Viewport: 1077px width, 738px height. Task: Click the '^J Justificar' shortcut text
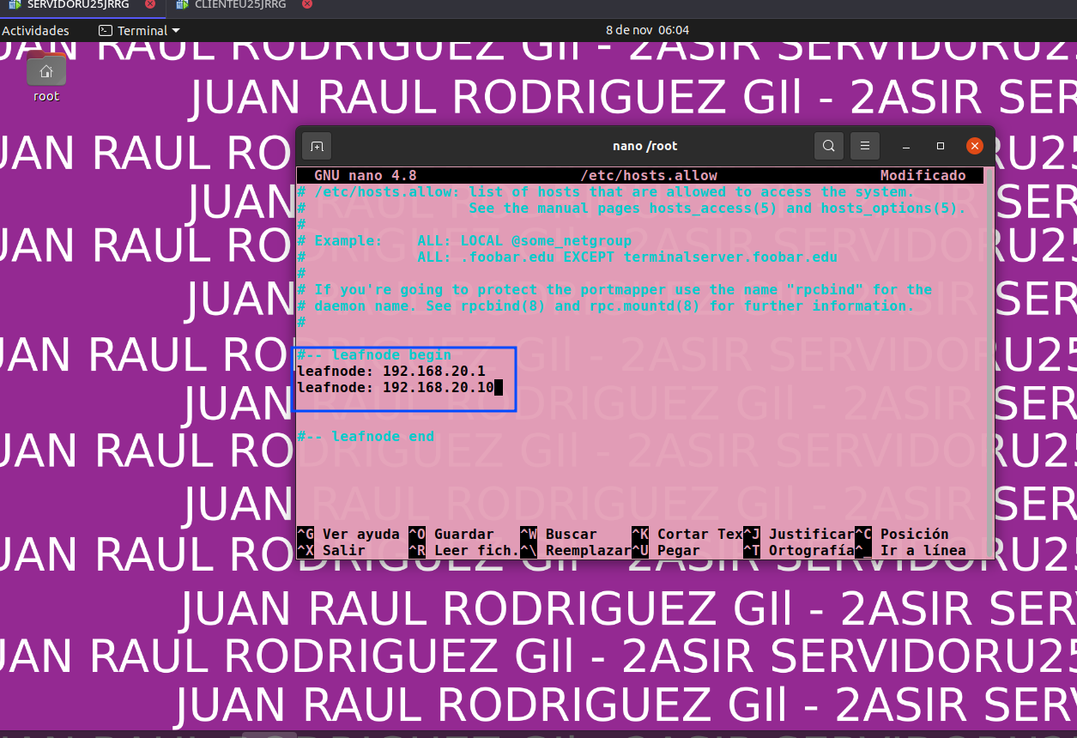click(x=799, y=535)
